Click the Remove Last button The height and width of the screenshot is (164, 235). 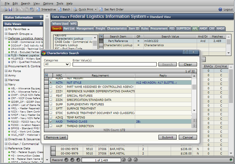tap(56, 137)
